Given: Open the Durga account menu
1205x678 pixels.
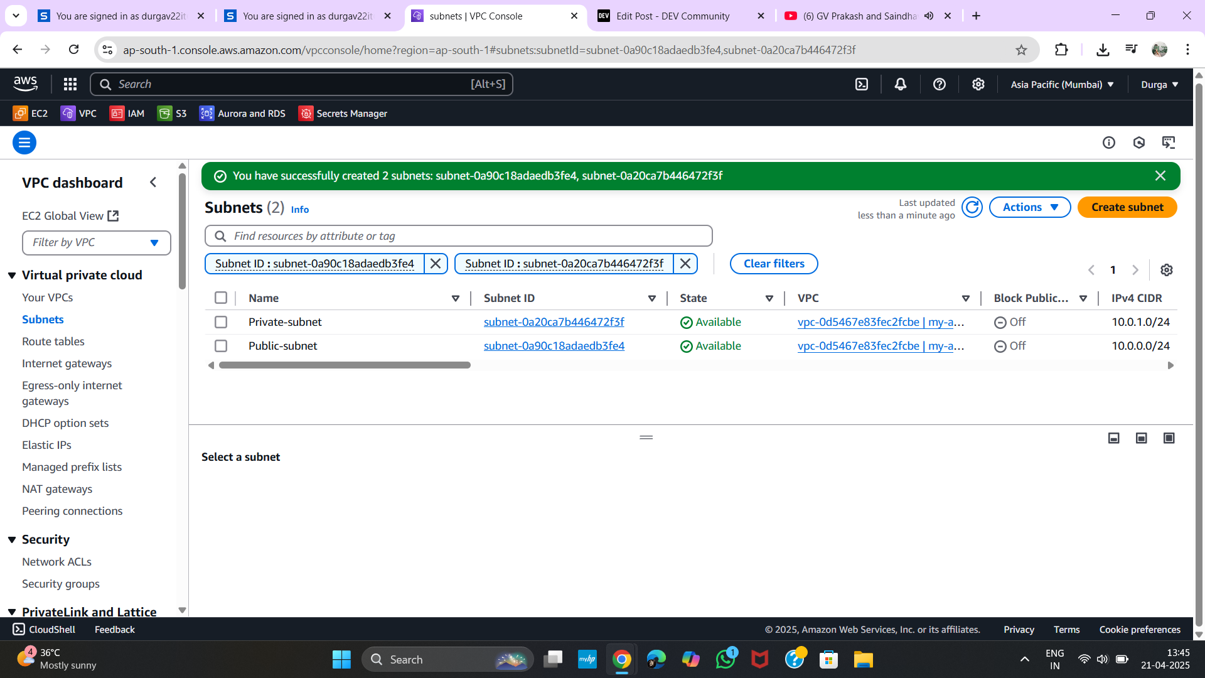Looking at the screenshot, I should [1159, 84].
